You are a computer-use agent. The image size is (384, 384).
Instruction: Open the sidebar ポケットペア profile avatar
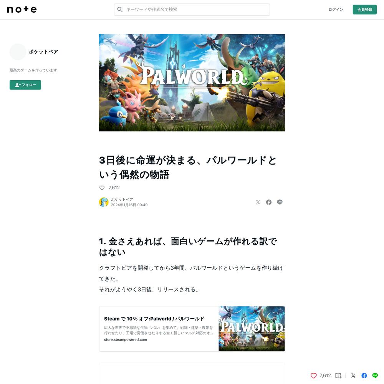(18, 52)
